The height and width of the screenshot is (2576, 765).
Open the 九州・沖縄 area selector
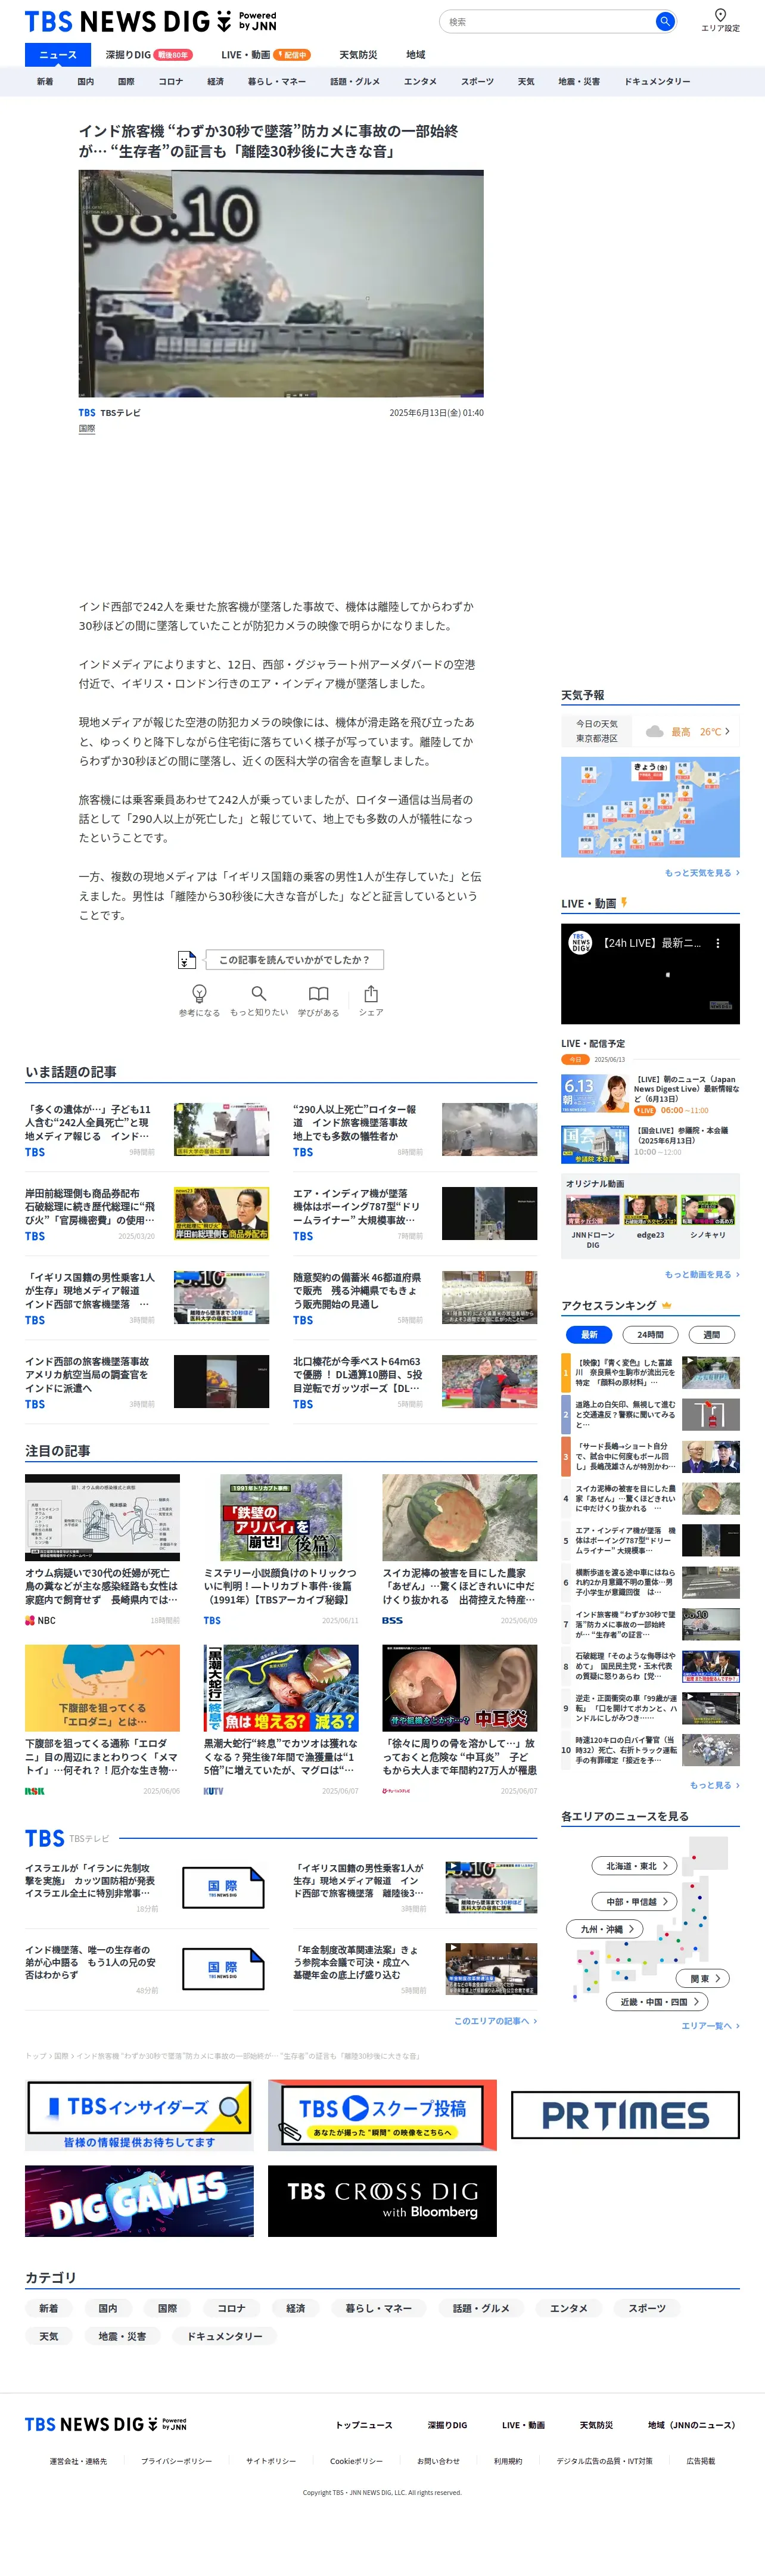pyautogui.click(x=604, y=1929)
